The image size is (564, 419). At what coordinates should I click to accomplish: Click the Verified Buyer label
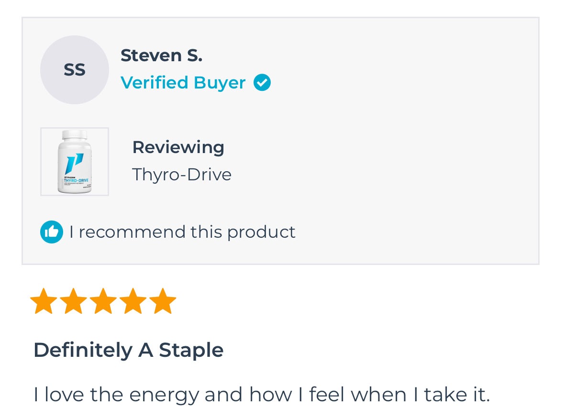[x=183, y=83]
